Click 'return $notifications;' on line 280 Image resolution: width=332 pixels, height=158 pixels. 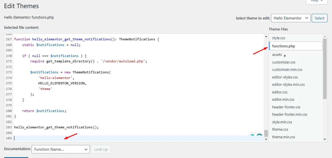[44, 111]
